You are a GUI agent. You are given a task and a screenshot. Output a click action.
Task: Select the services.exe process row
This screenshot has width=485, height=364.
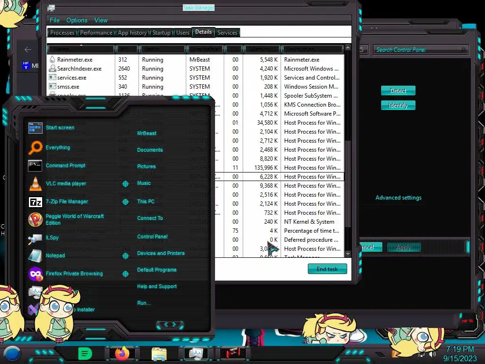point(195,77)
